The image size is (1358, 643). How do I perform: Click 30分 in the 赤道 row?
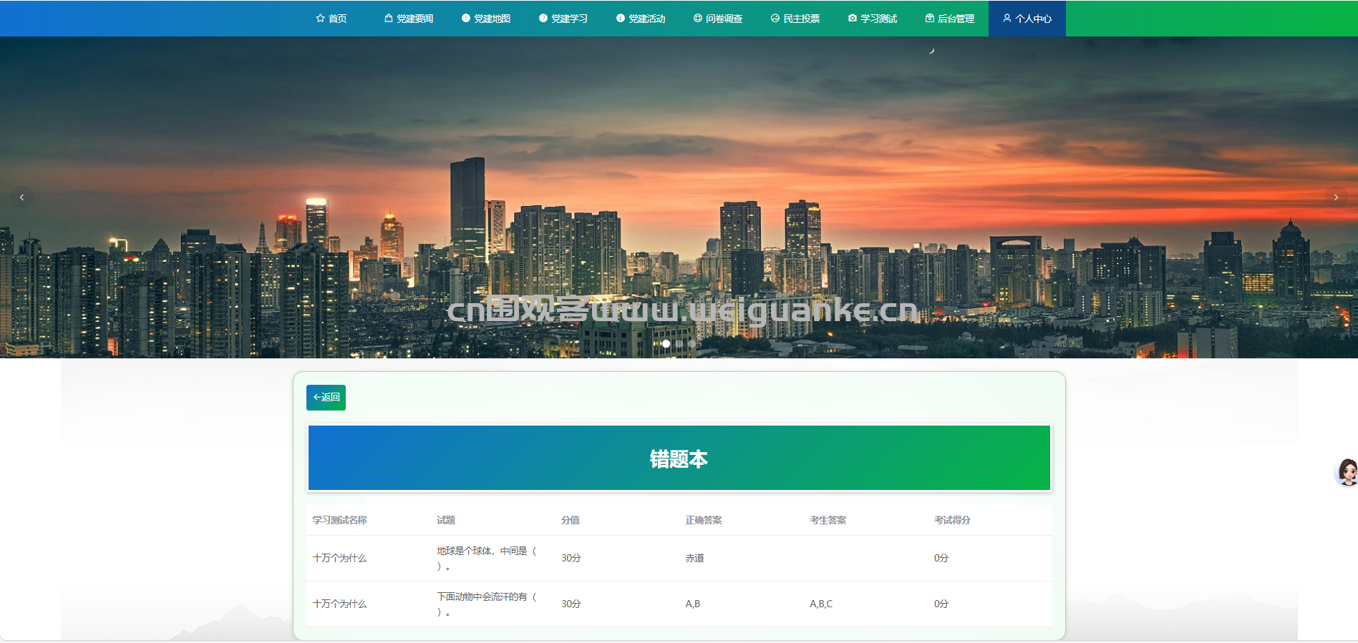[x=571, y=558]
